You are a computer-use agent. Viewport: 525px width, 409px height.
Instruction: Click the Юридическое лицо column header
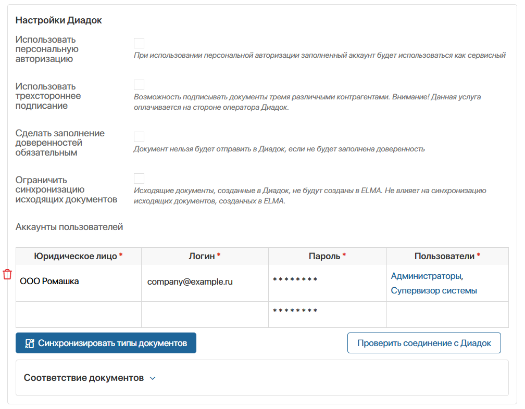[x=79, y=256]
